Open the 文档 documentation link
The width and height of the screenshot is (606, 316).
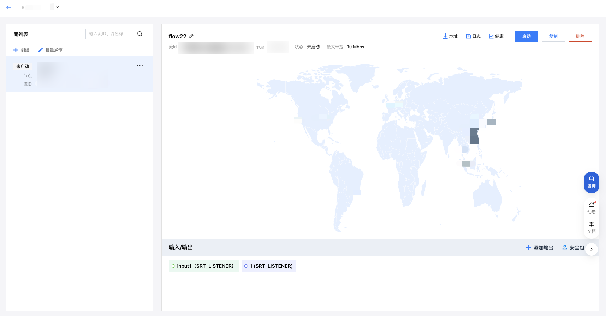point(591,227)
